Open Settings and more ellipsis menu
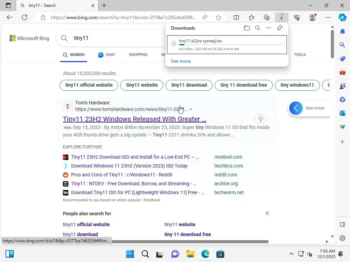The height and width of the screenshot is (262, 350). [328, 17]
